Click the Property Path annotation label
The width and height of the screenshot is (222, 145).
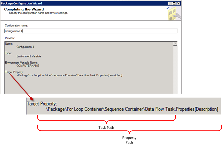pos(129,140)
